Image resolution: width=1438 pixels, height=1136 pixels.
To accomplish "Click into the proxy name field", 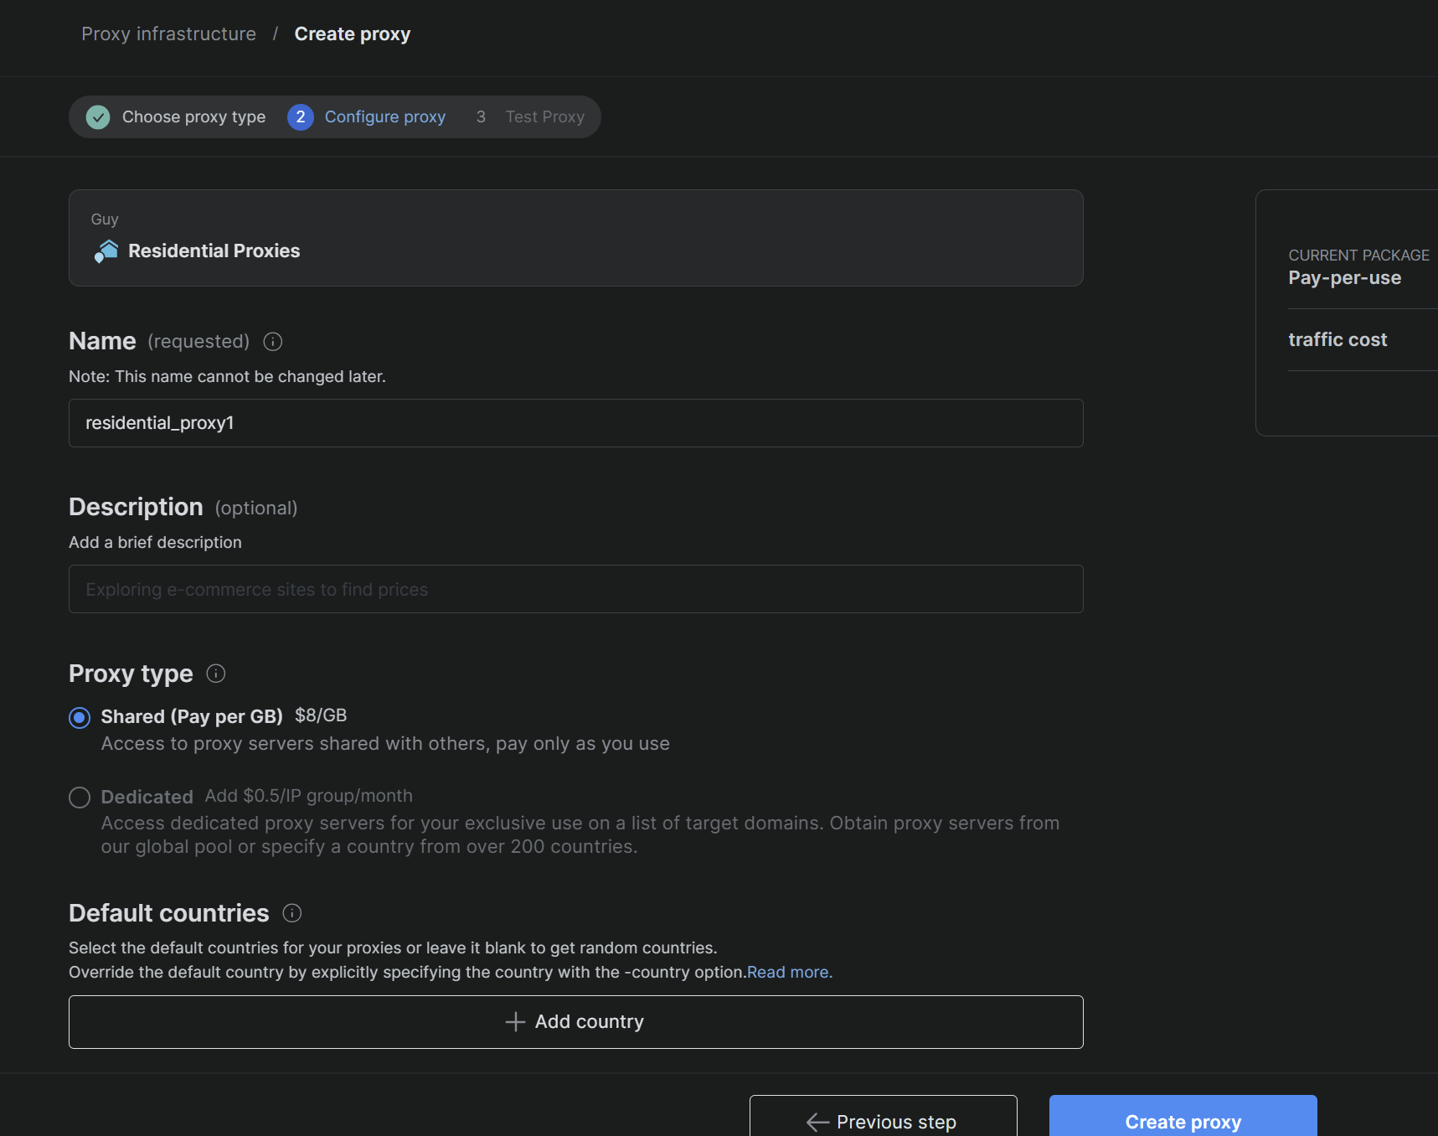I will 575,423.
